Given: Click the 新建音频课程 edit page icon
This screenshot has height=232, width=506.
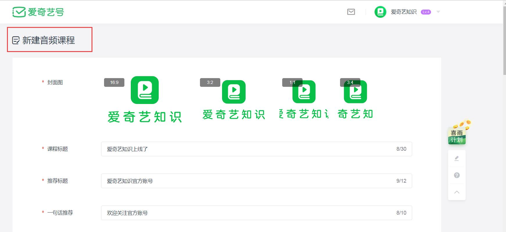Looking at the screenshot, I should click(16, 40).
